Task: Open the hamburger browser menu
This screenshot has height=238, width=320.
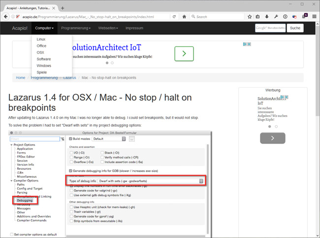Action: click(x=314, y=17)
